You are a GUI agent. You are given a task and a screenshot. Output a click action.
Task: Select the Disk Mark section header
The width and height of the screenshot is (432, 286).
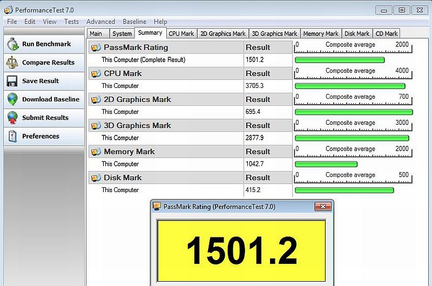click(x=166, y=178)
